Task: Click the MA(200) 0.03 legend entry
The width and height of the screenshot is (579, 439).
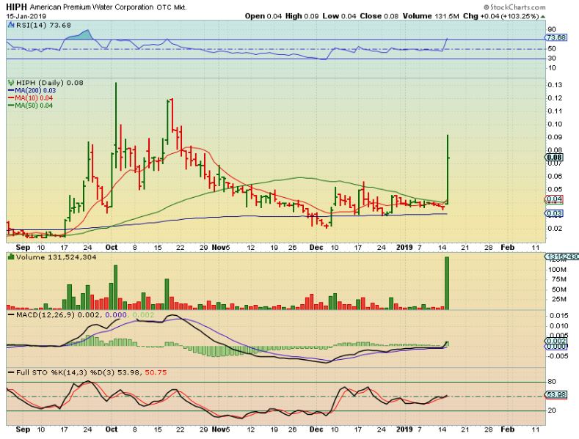Action: point(32,90)
